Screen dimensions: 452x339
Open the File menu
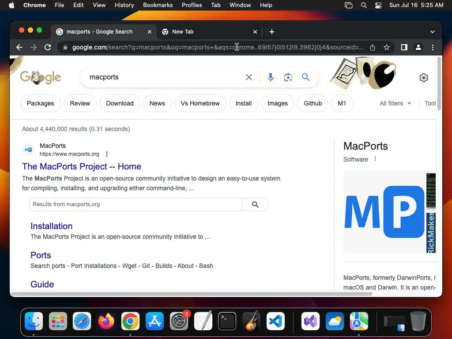(60, 5)
